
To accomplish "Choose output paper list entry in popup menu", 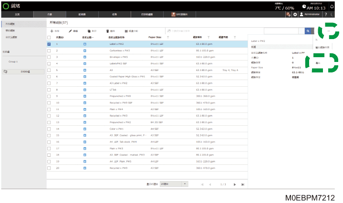I will 322,48.
